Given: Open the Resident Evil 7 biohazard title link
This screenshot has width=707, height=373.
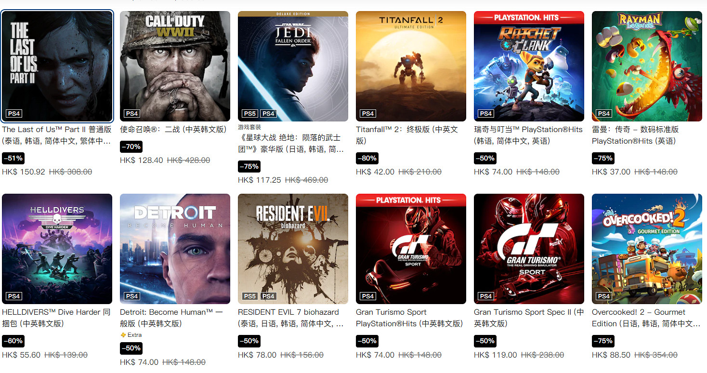Looking at the screenshot, I should tap(291, 318).
